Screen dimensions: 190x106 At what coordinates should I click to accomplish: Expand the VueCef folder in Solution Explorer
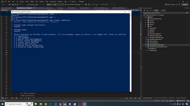[146, 24]
